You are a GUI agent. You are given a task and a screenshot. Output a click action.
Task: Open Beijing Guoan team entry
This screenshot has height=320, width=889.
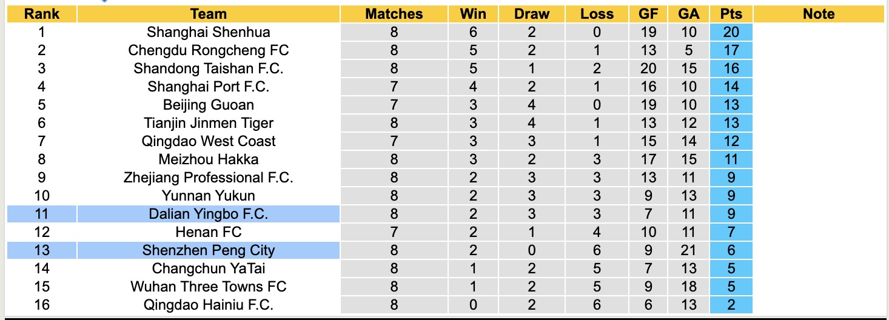tap(208, 105)
